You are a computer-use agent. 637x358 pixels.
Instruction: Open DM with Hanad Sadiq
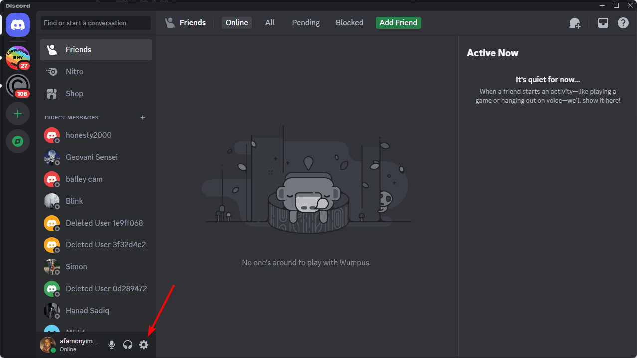coord(96,311)
